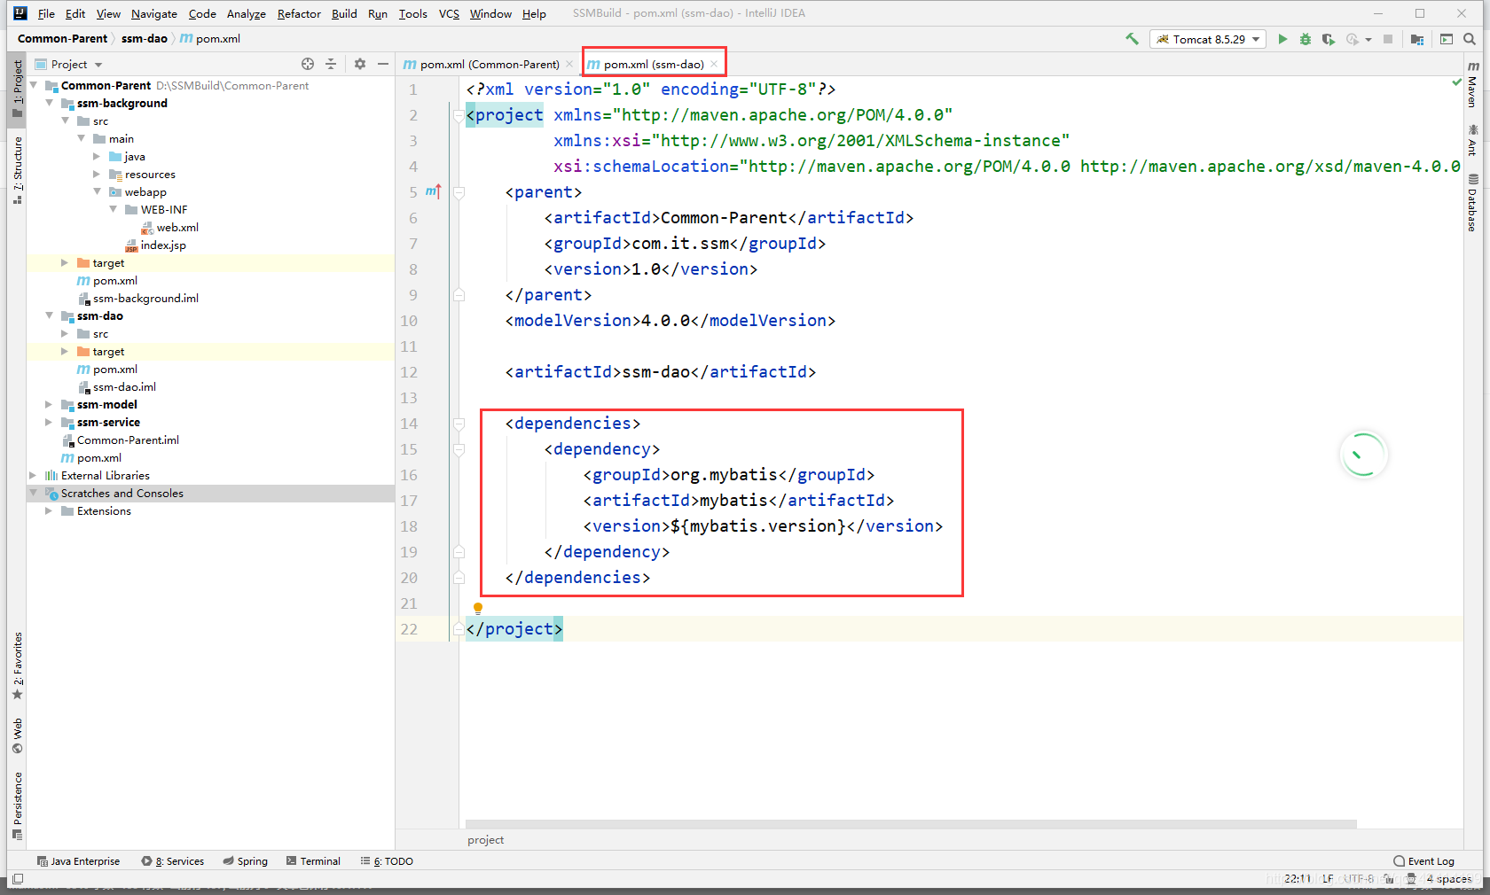This screenshot has width=1490, height=895.
Task: Open the Database tool window
Action: [1473, 203]
